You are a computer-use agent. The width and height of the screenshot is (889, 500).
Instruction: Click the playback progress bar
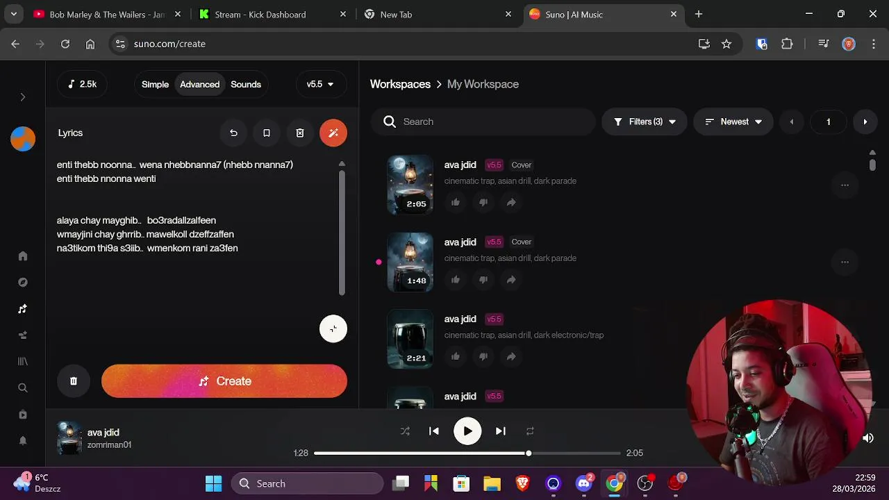click(x=467, y=453)
